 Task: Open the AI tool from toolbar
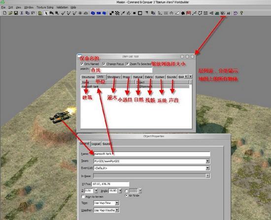[x=229, y=13]
